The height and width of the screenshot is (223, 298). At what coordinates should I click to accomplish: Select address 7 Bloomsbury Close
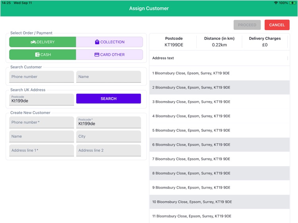coord(219,159)
